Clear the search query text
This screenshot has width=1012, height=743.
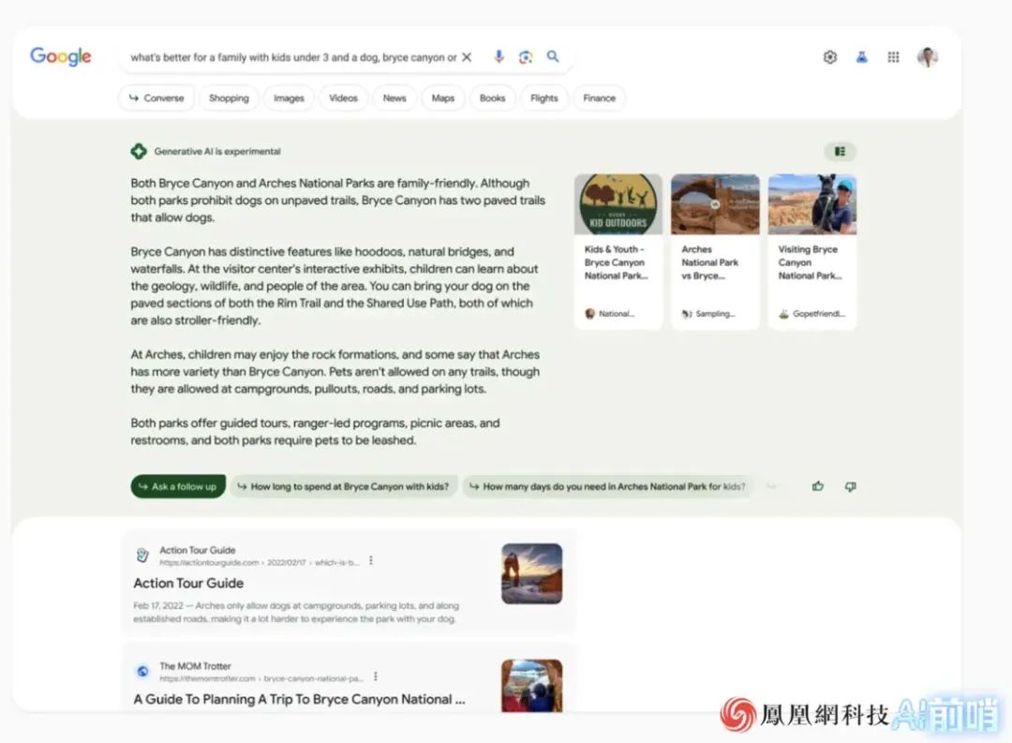467,57
